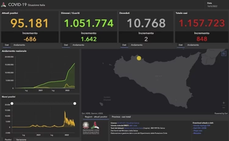Click the Italian Republic emblem in footer

[x=86, y=126]
